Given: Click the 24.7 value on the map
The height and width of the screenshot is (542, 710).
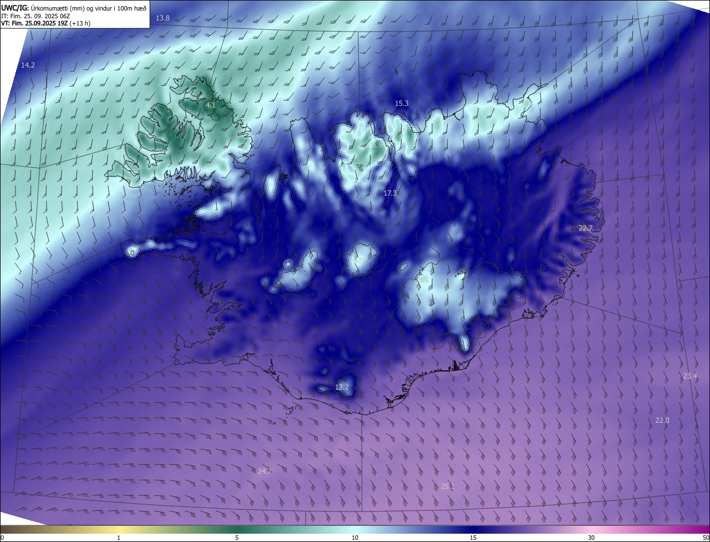Looking at the screenshot, I should [x=265, y=472].
